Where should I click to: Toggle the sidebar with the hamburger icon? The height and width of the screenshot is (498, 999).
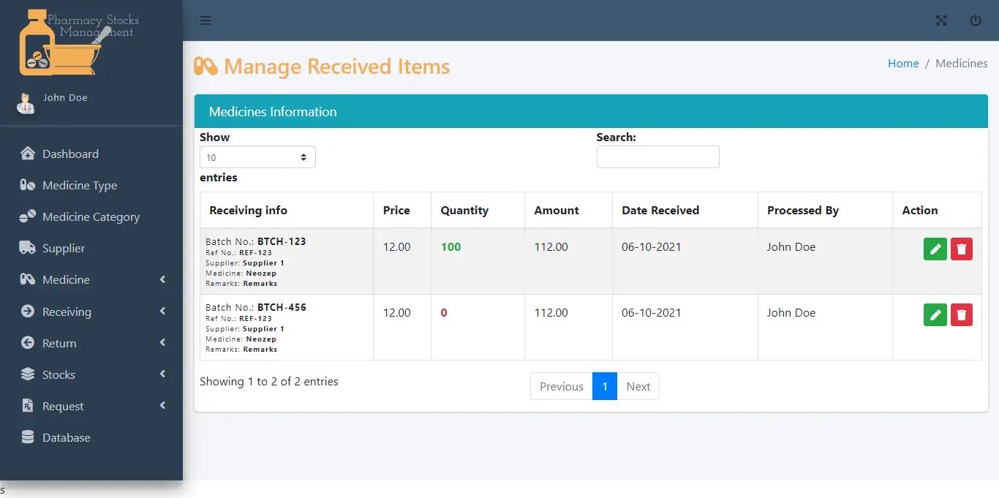coord(206,20)
